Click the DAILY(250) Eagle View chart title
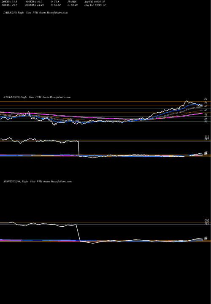Screen dimensions: 211x304 [35, 13]
